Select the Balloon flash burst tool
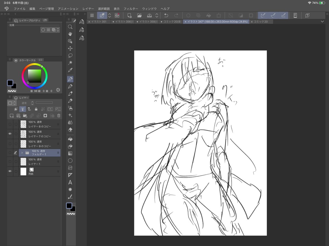 pyautogui.click(x=70, y=189)
